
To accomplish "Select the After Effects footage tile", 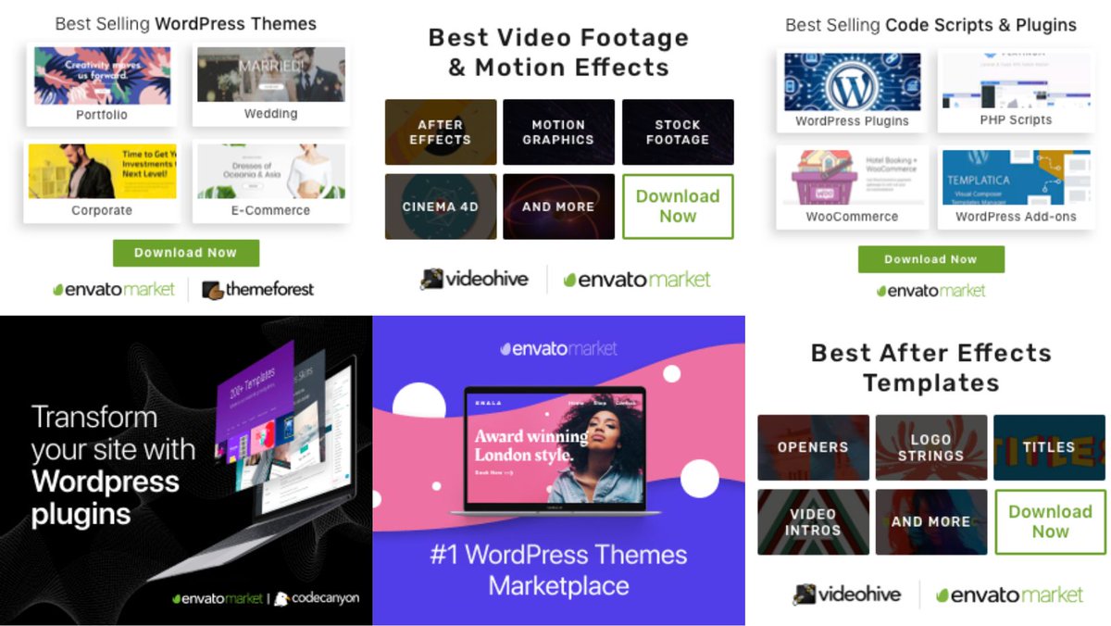I will 441,132.
